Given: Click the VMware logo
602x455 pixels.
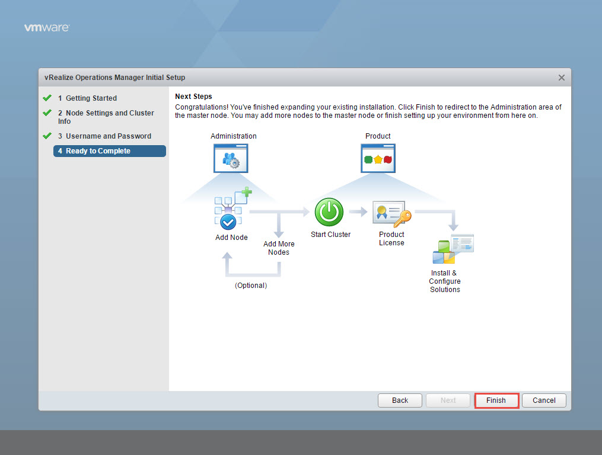Looking at the screenshot, I should click(46, 28).
